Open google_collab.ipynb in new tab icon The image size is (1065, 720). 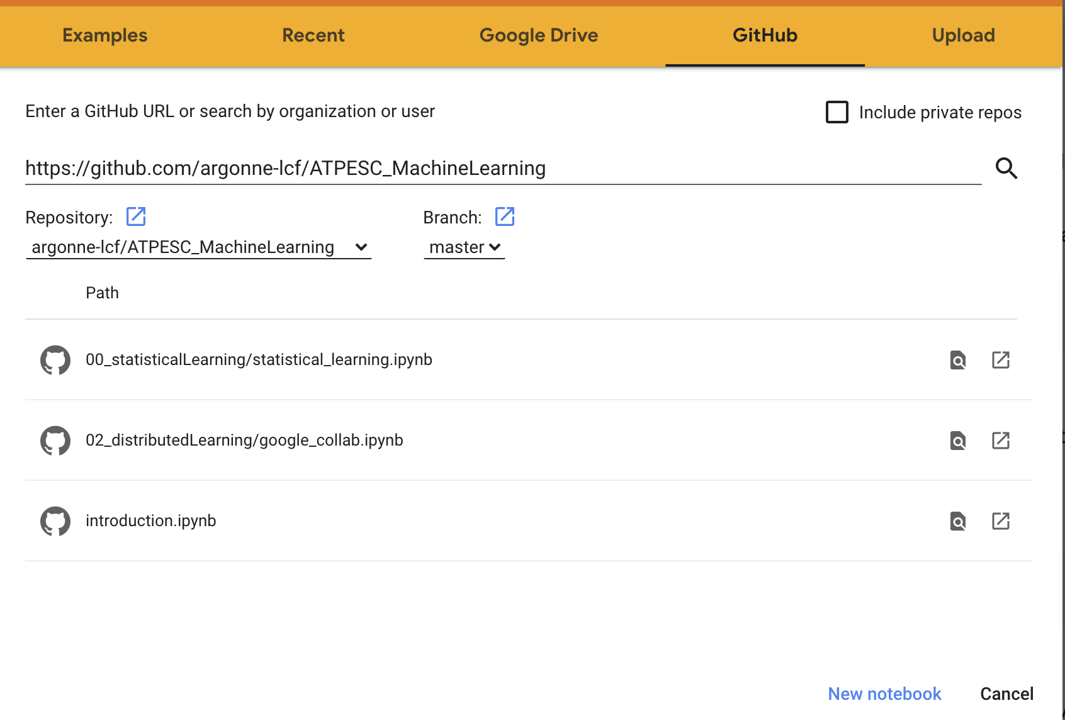1001,441
